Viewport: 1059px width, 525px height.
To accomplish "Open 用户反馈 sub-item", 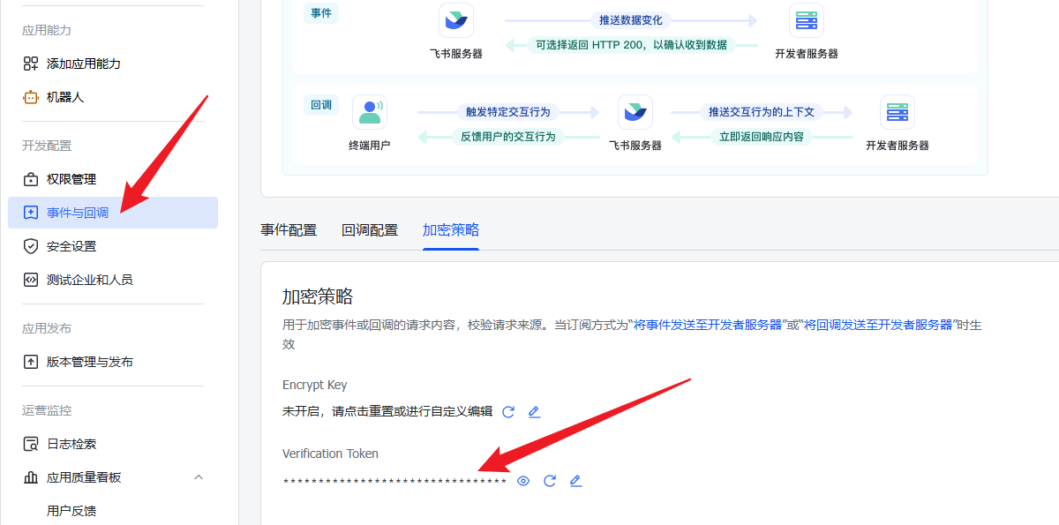I will pyautogui.click(x=71, y=510).
